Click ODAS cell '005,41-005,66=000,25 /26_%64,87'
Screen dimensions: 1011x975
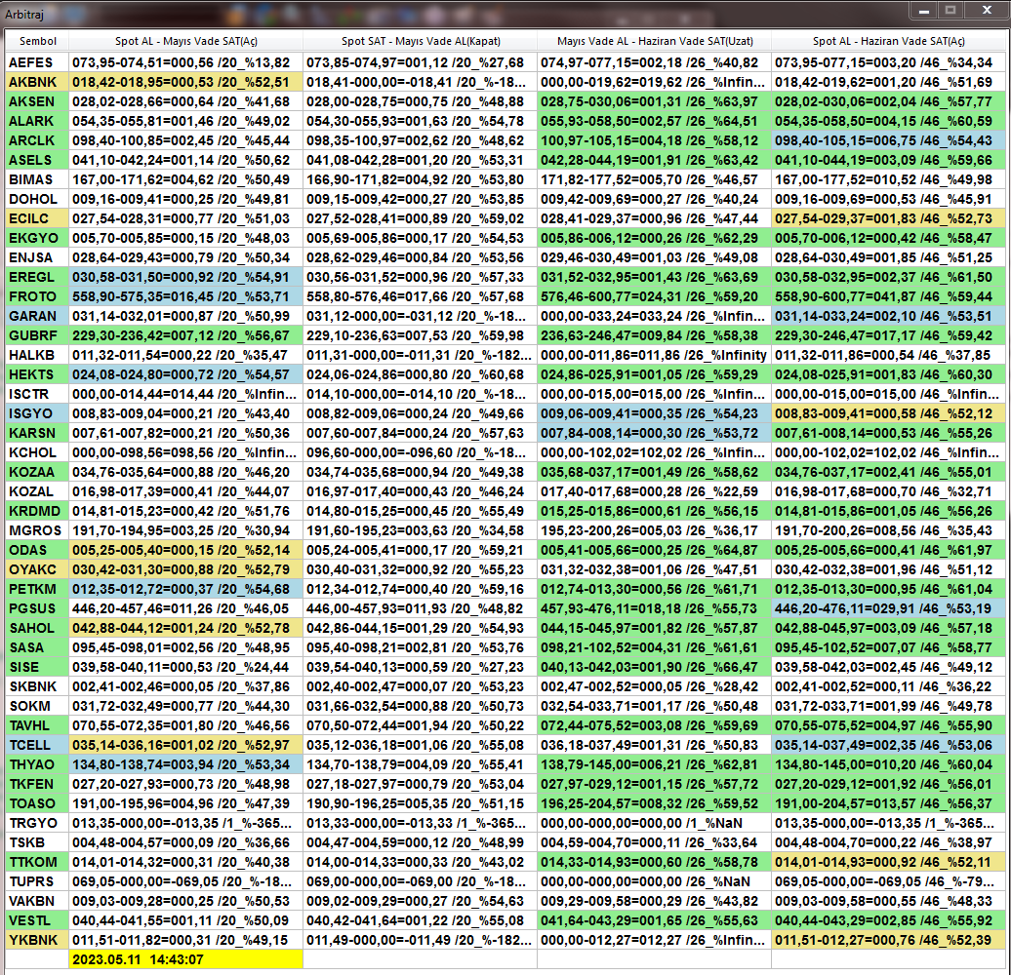(x=655, y=550)
